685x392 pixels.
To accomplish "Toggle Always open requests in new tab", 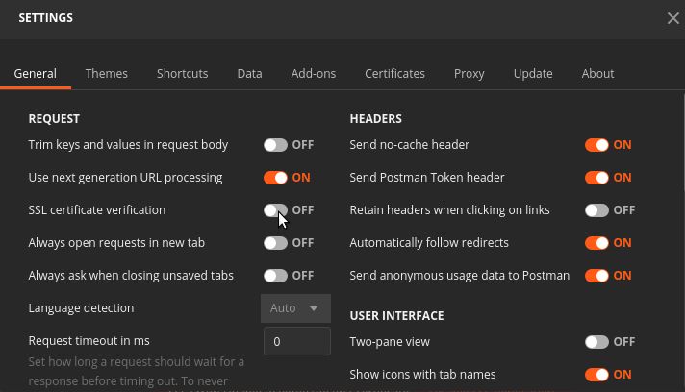I will (x=276, y=243).
